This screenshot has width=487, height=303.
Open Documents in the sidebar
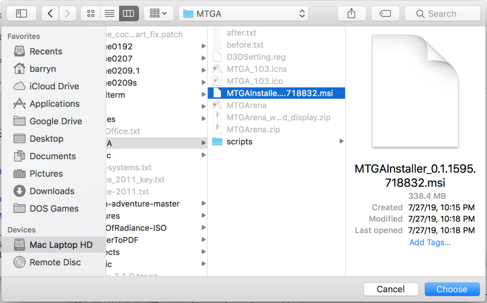coord(53,156)
